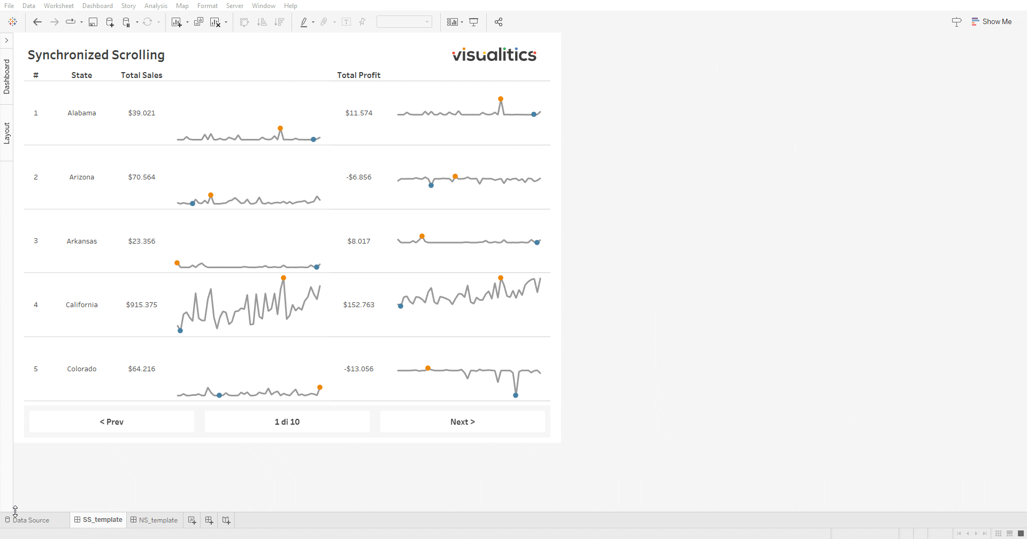Click the Run Update refresh icon
1027x539 pixels.
(x=147, y=22)
